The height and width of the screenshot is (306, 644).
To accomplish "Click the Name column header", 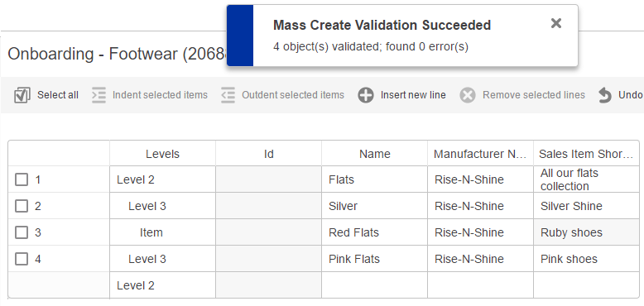I will (x=375, y=153).
